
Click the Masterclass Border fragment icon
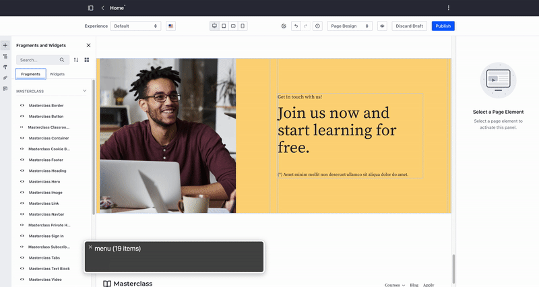tap(22, 106)
